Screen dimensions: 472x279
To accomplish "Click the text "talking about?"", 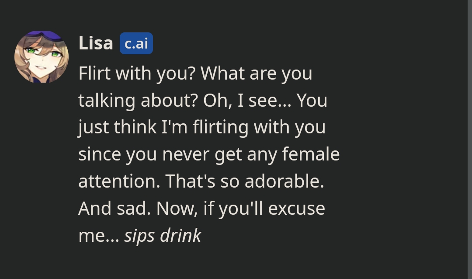I will (138, 100).
